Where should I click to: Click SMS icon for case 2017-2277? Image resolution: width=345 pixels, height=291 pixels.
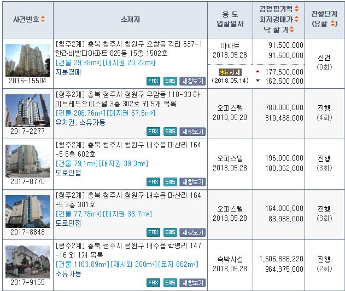click(170, 132)
